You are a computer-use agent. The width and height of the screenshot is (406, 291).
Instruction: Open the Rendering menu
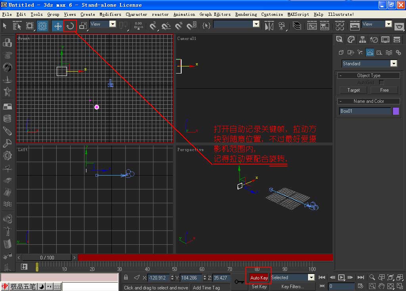[x=246, y=15]
